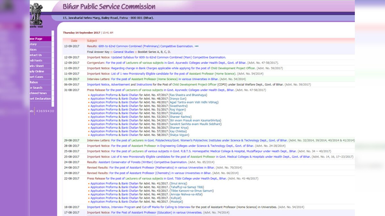Open Application Proforma for Advt. No. 51/2017
The image size is (385, 216).
104,109
